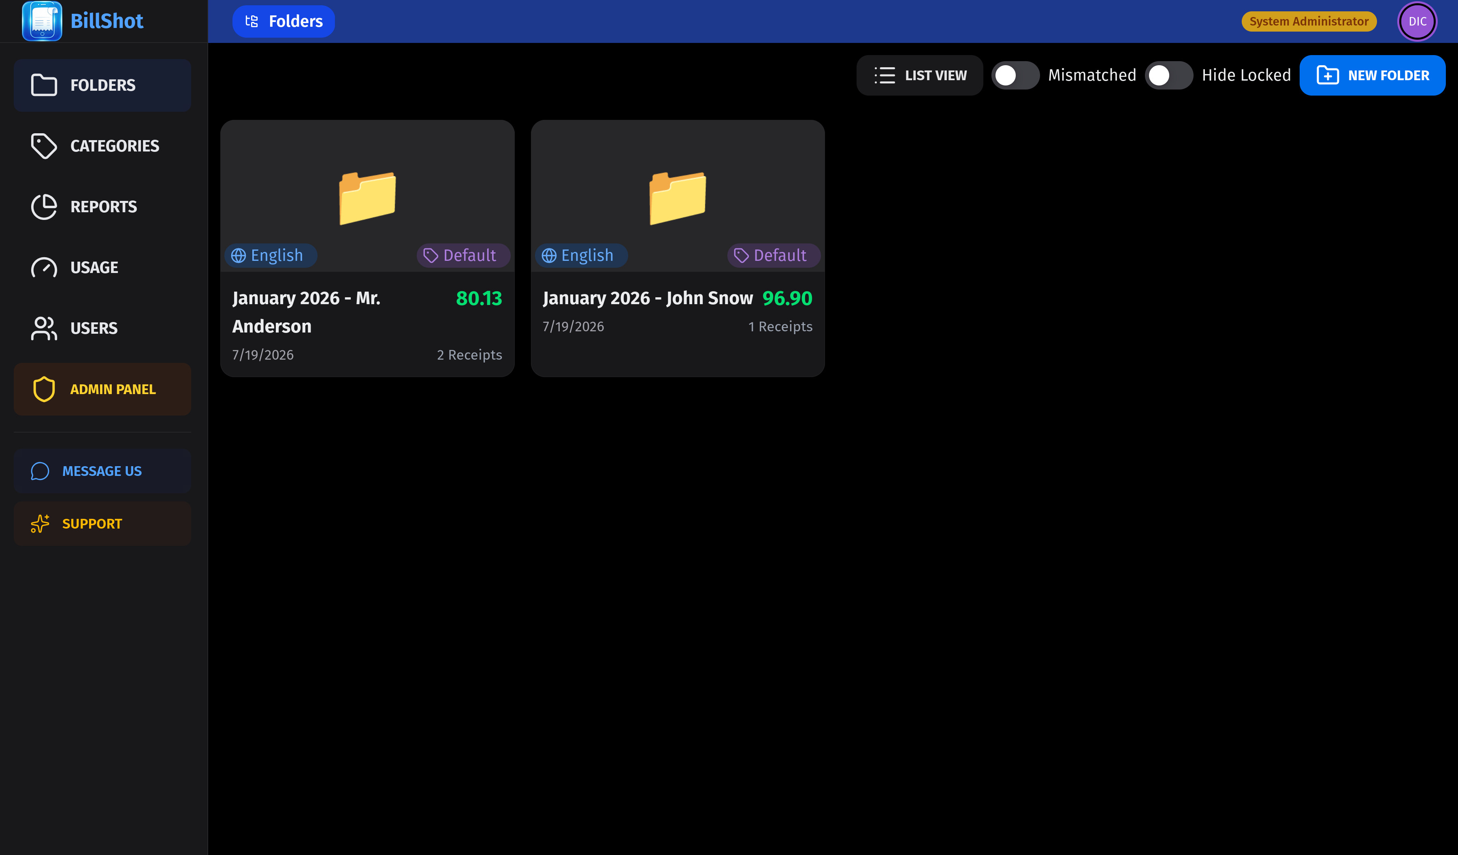Click the 96.90 total amount
The image size is (1458, 855).
coord(787,298)
